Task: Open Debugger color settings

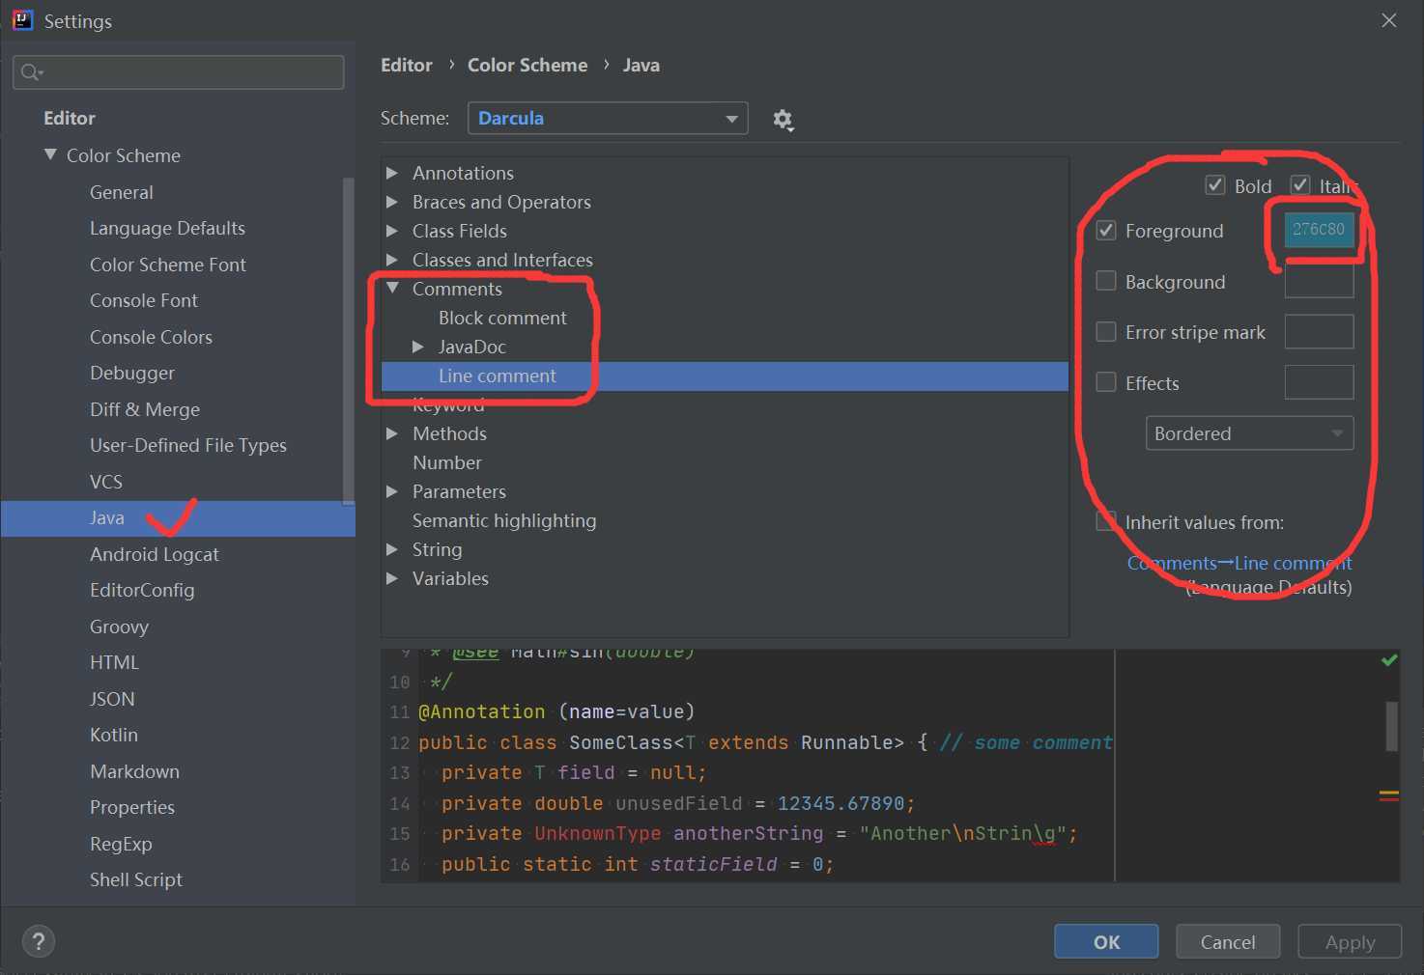Action: point(131,373)
